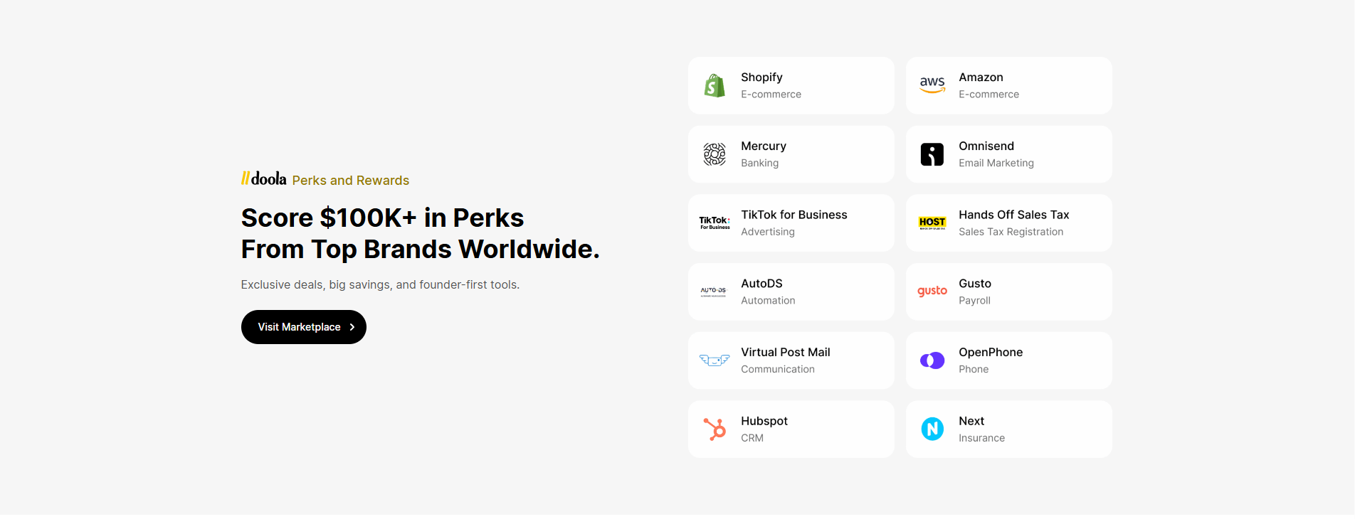Viewport: 1355px width, 519px height.
Task: Click the Gusto logo icon
Action: [932, 291]
